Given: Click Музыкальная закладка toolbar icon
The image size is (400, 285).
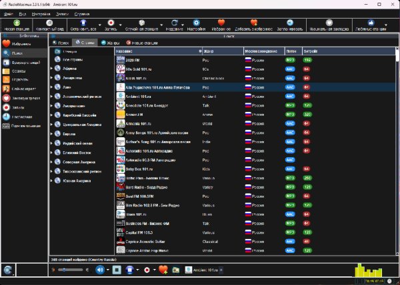Looking at the screenshot, I should coord(329,23).
